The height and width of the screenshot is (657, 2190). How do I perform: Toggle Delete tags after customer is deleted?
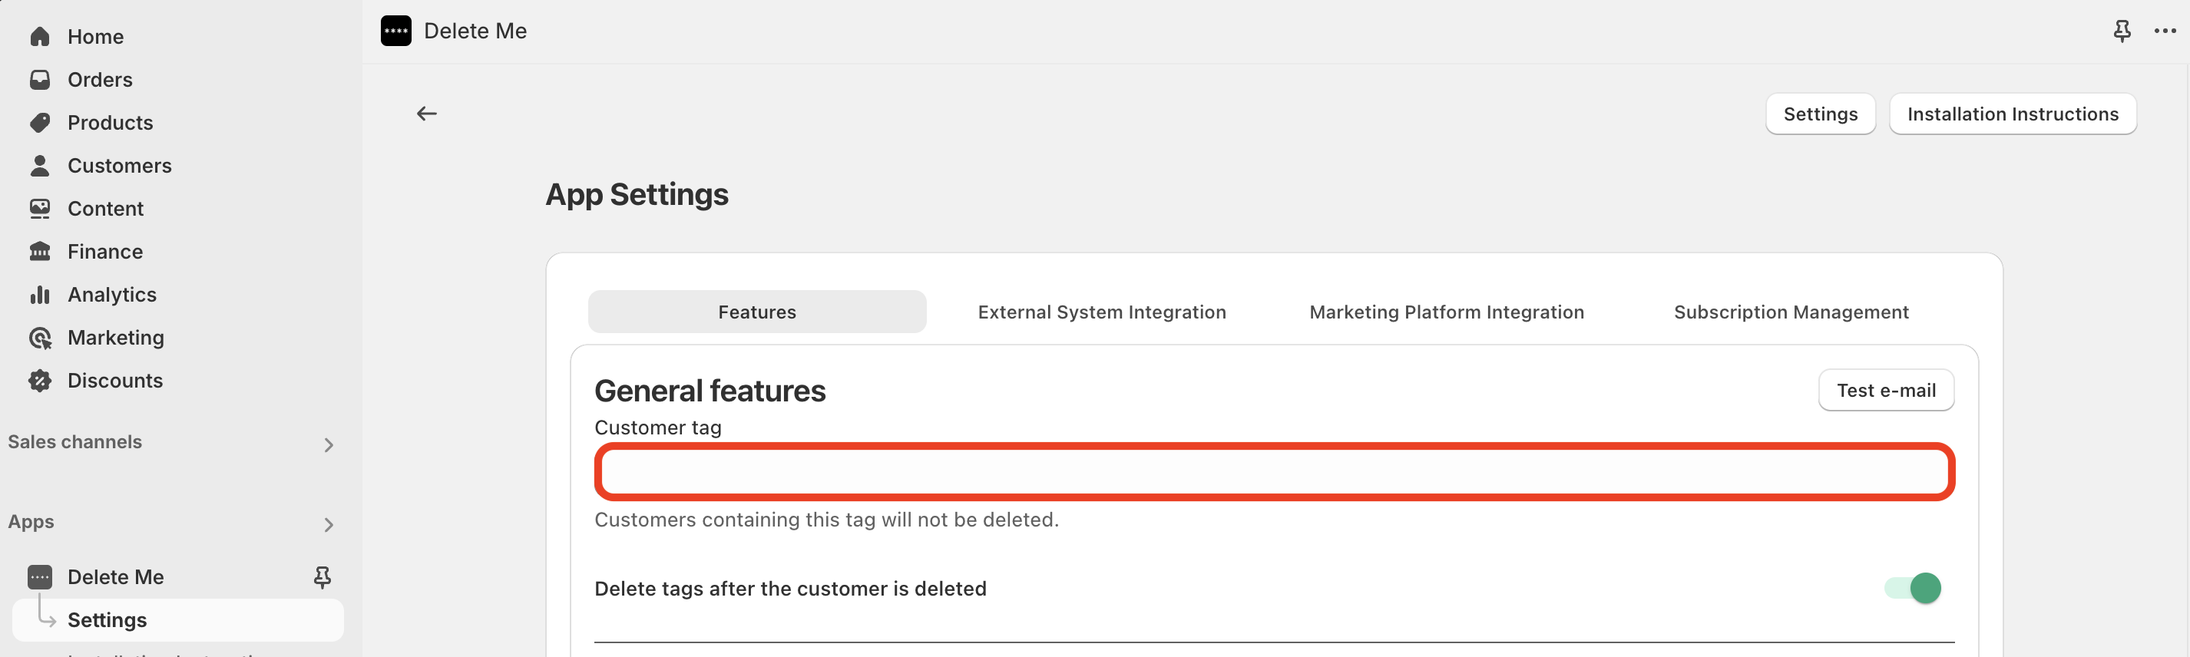pos(1913,588)
